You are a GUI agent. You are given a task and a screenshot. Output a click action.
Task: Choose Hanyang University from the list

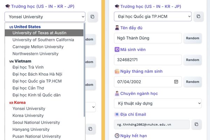31,129
